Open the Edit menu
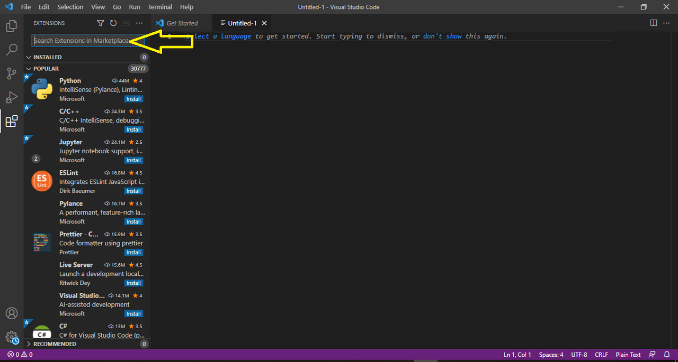The width and height of the screenshot is (678, 362). 44,7
